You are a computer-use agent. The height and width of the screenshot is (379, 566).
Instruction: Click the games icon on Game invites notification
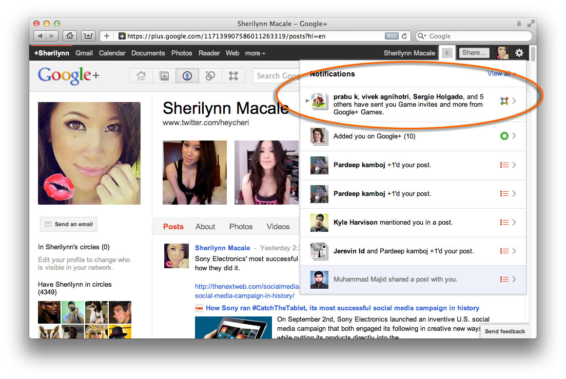tap(504, 101)
